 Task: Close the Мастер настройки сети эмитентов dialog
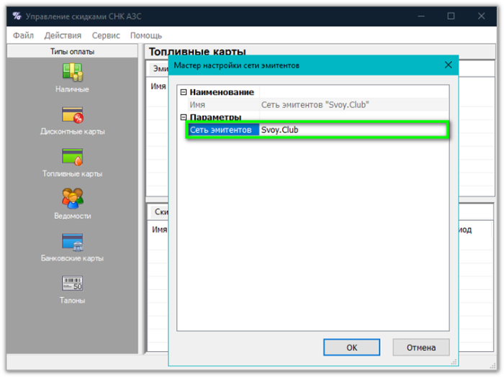448,65
